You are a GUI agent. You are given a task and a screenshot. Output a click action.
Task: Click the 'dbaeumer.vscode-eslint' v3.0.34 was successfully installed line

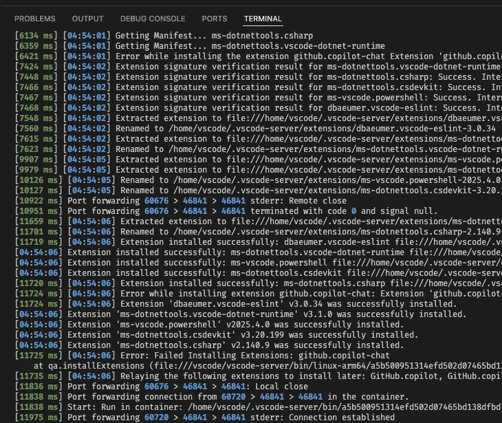coord(236,304)
